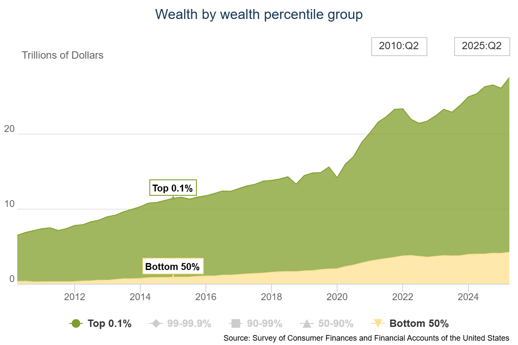Hide the Bottom 50% series via legend text
The width and height of the screenshot is (518, 345).
(419, 323)
